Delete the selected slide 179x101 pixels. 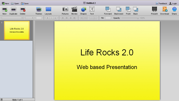[23, 11]
